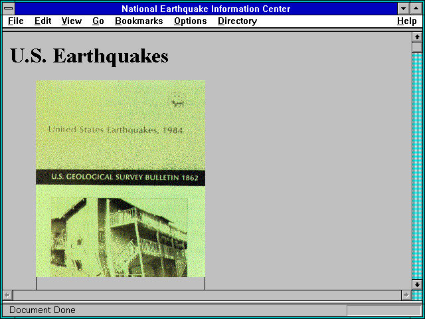Click the Document: Done status text

click(x=42, y=310)
